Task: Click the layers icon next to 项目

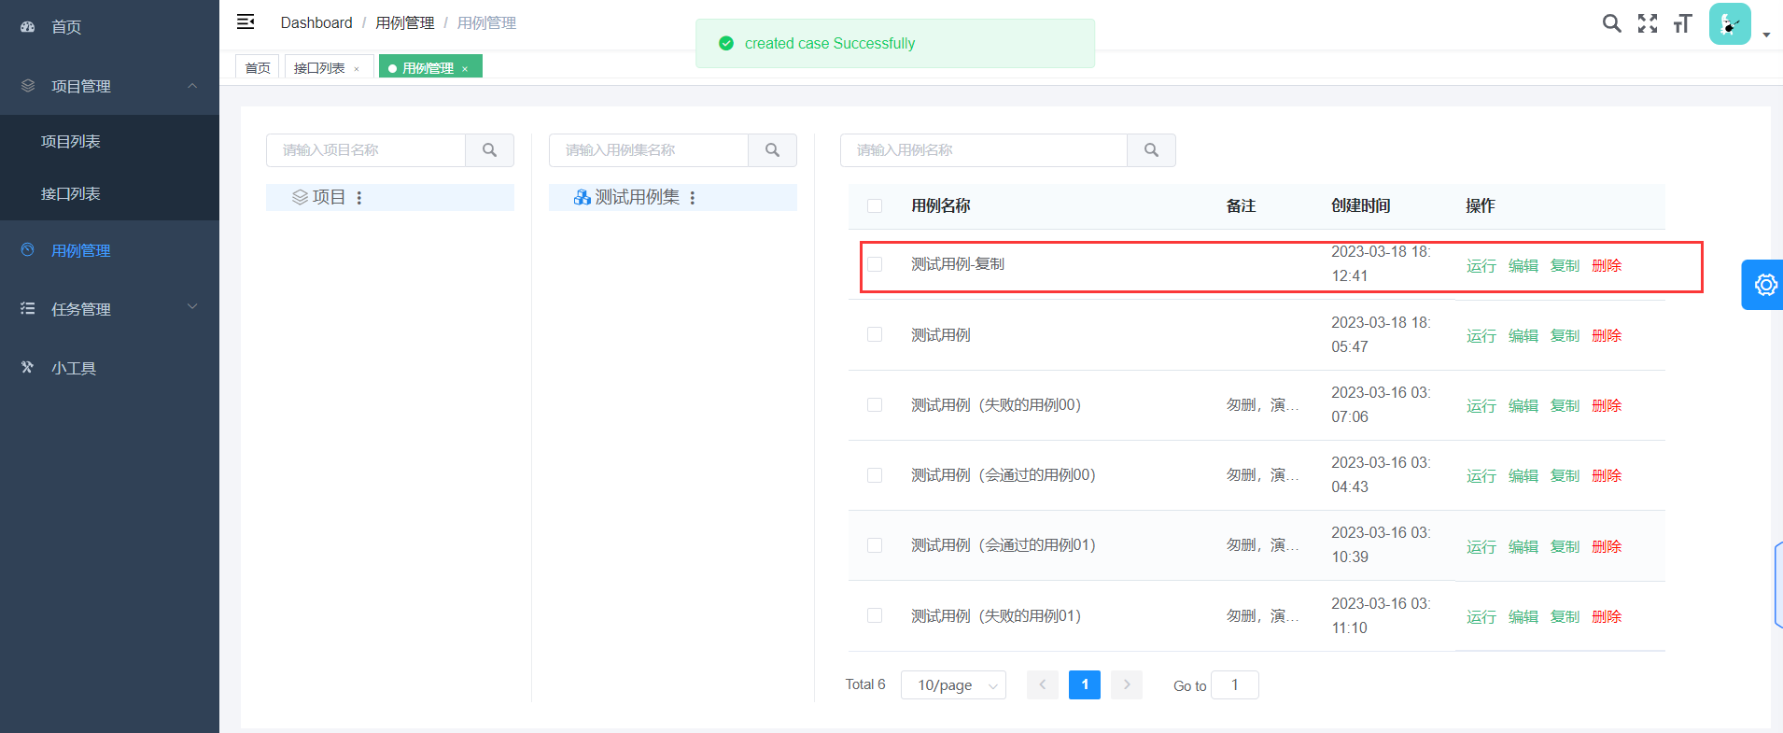Action: point(300,198)
